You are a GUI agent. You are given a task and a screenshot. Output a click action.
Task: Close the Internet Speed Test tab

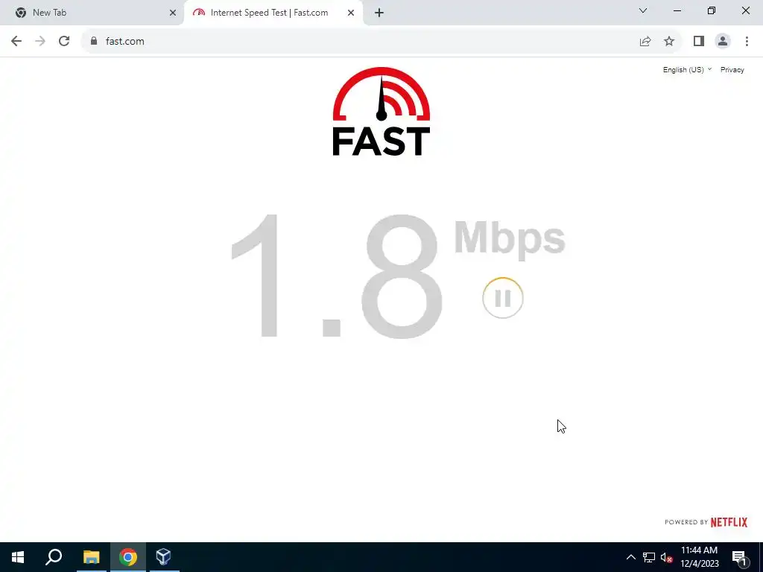click(x=351, y=13)
